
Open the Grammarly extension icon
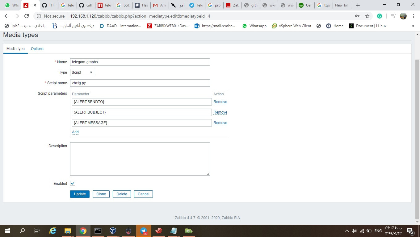pos(380,16)
